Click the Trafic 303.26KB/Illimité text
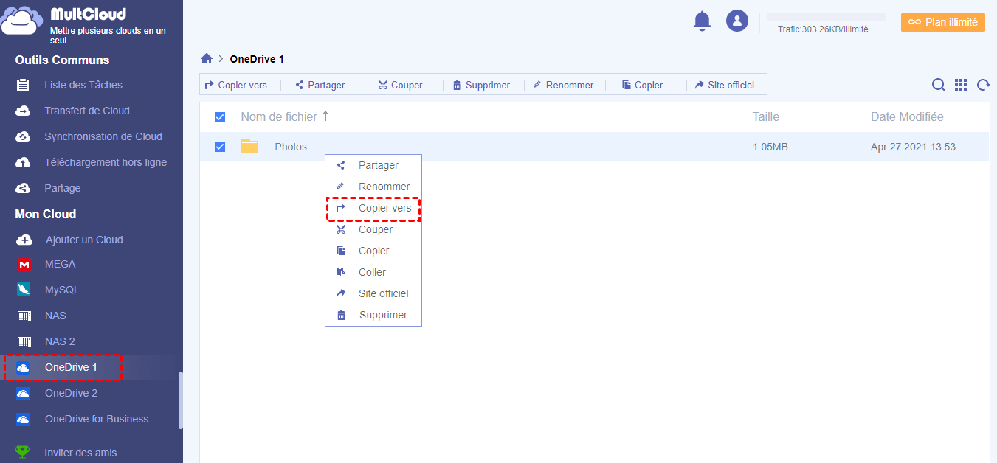This screenshot has height=463, width=997. (823, 29)
